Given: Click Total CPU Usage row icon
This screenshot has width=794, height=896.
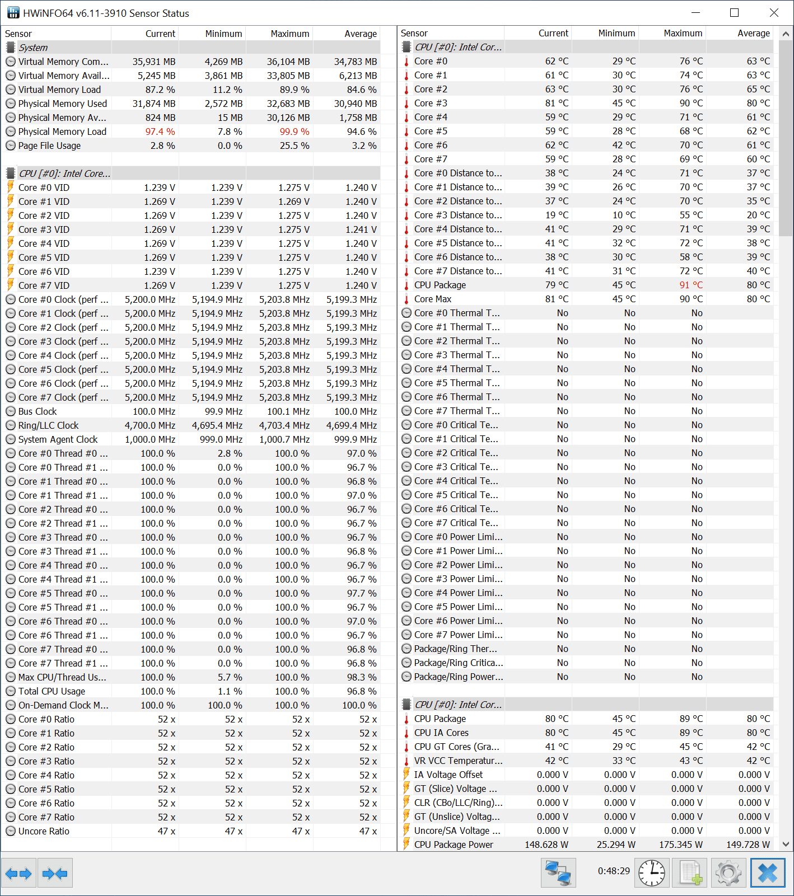Looking at the screenshot, I should (11, 691).
